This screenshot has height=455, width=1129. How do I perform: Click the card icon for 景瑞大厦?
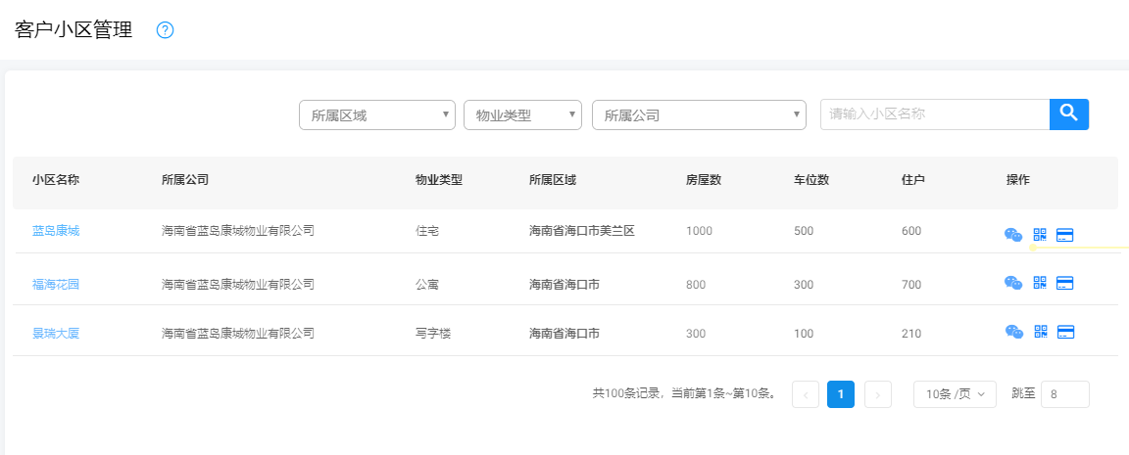1065,332
